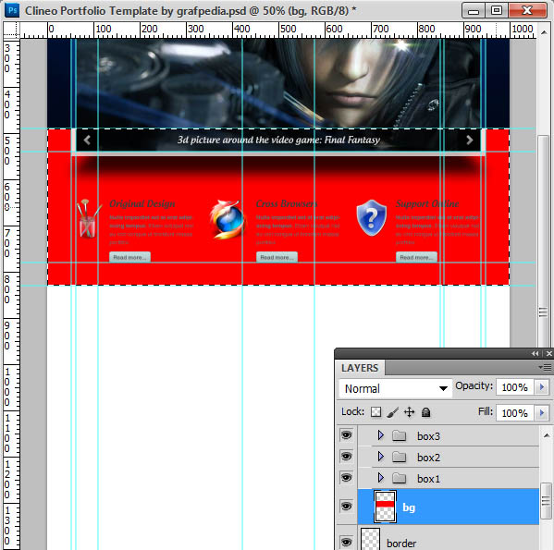Click the Photoshop Ps icon in title bar

[12, 10]
